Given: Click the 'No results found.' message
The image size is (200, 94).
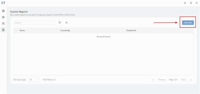Looking at the screenshot, I should tap(103, 37).
